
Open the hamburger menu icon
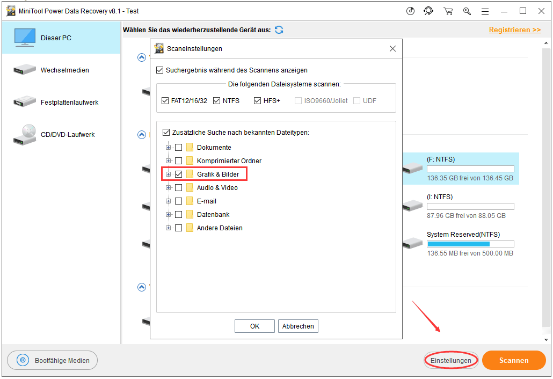click(x=485, y=11)
